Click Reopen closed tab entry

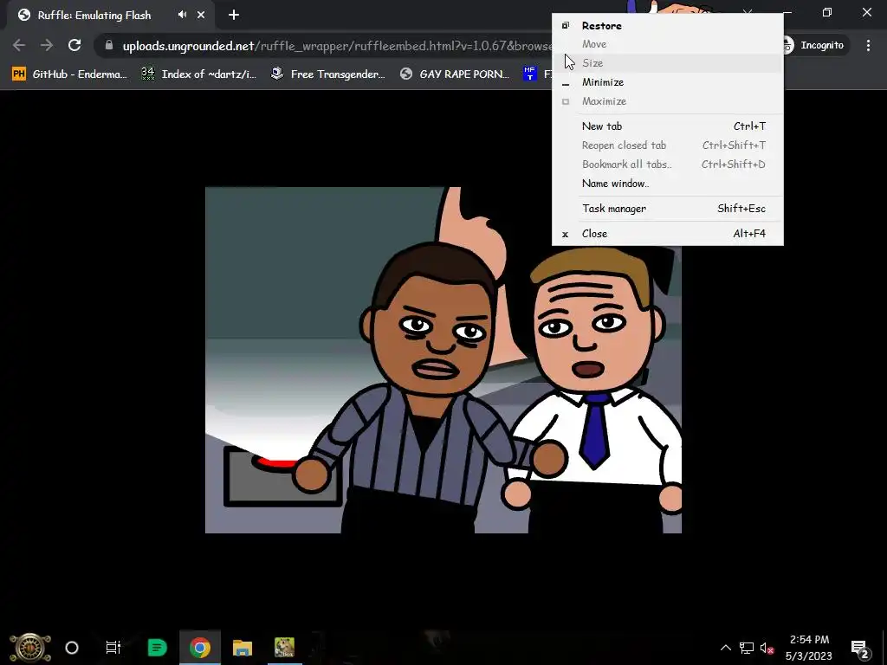tap(668, 145)
